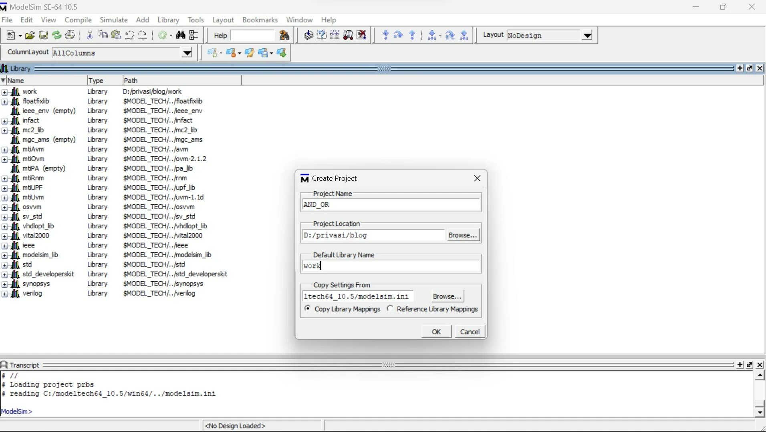Expand the floatfixlib library node

click(4, 102)
